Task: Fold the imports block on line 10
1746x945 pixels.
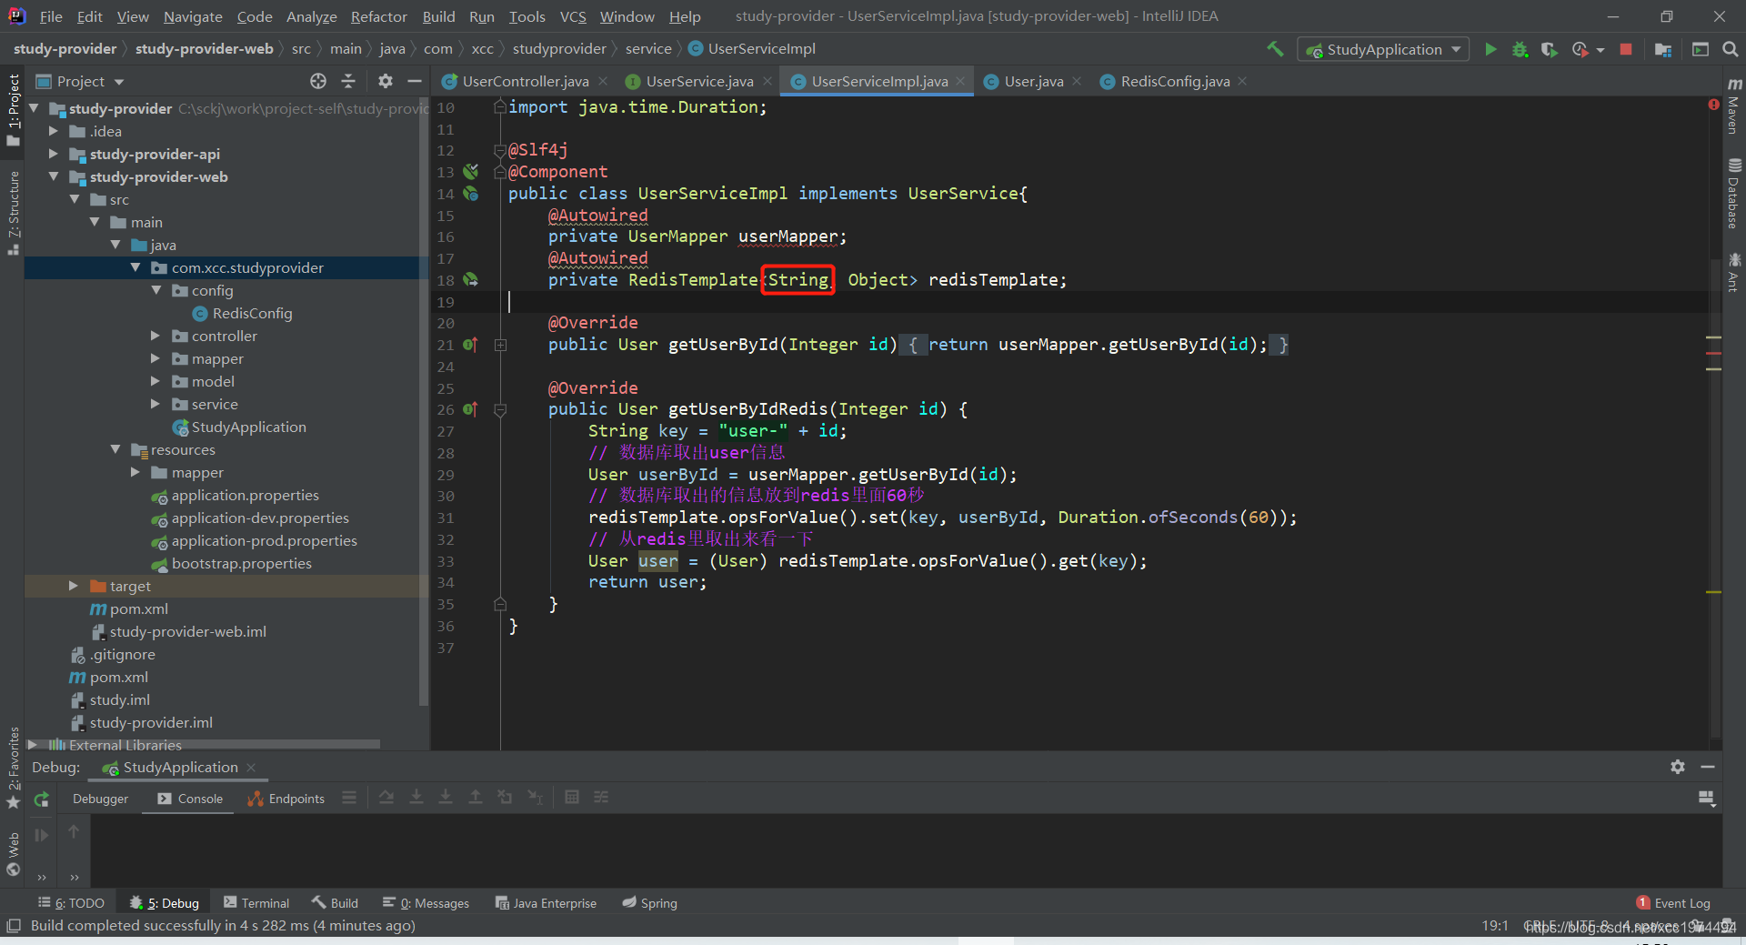Action: [x=500, y=107]
